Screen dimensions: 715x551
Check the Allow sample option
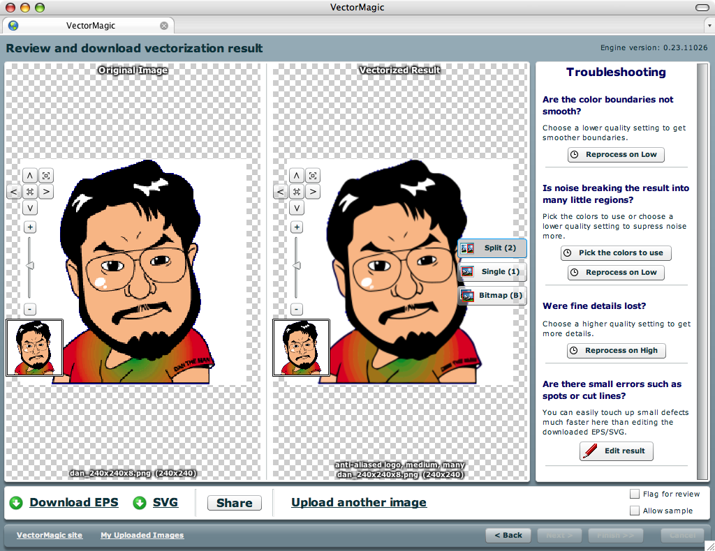click(x=634, y=510)
